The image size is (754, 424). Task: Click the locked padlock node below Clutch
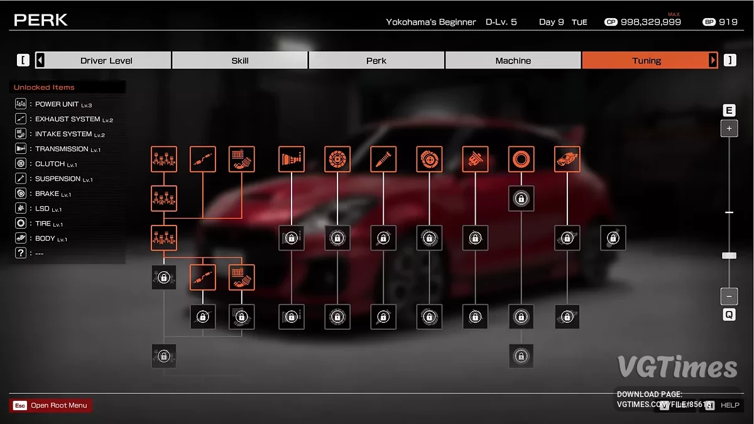coord(337,238)
